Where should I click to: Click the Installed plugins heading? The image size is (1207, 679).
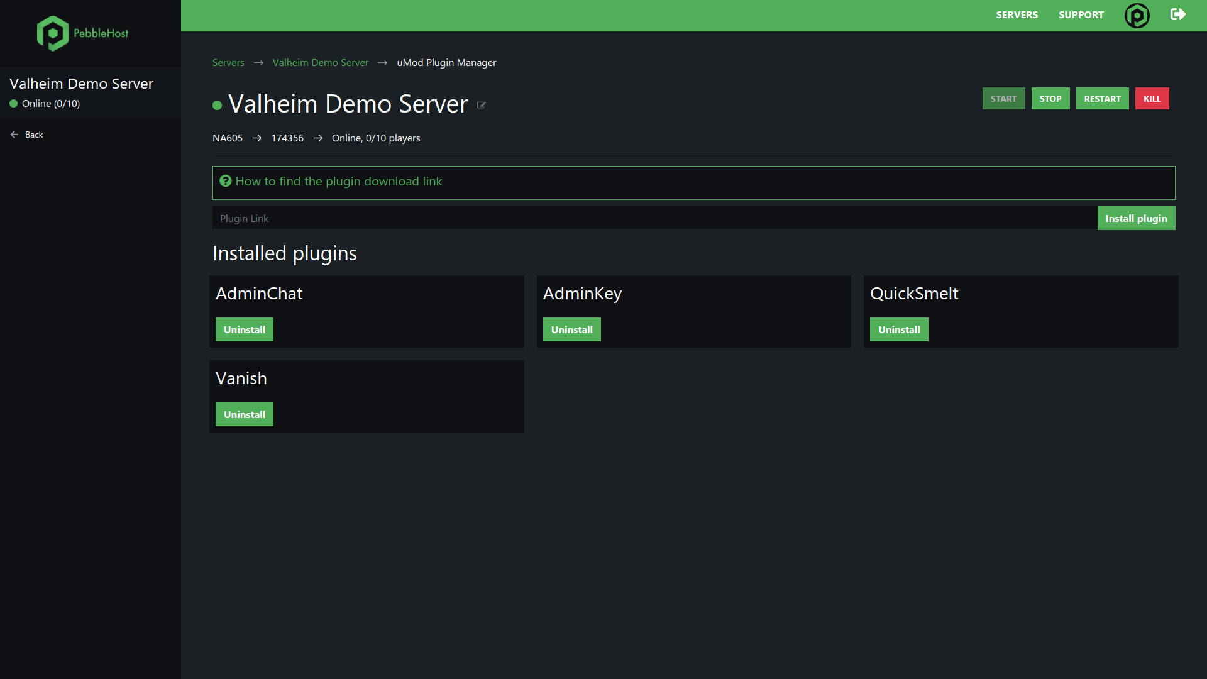[x=285, y=253]
